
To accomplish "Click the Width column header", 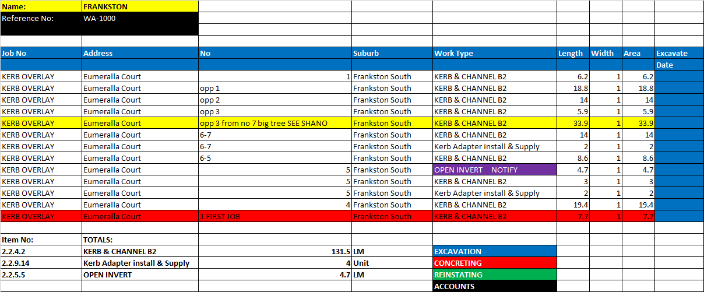I will point(606,53).
